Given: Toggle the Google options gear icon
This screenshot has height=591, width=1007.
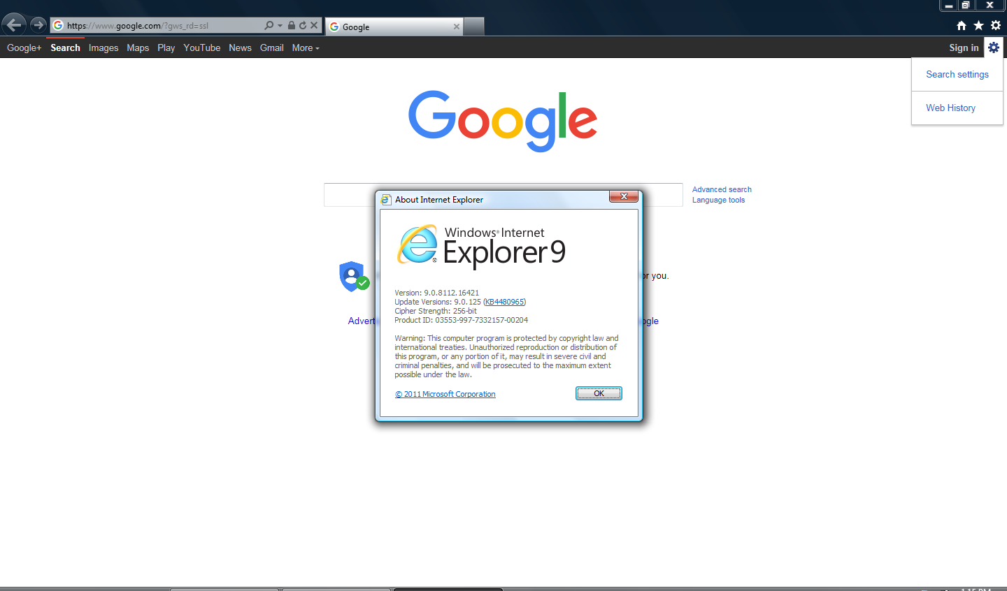Looking at the screenshot, I should pyautogui.click(x=994, y=48).
